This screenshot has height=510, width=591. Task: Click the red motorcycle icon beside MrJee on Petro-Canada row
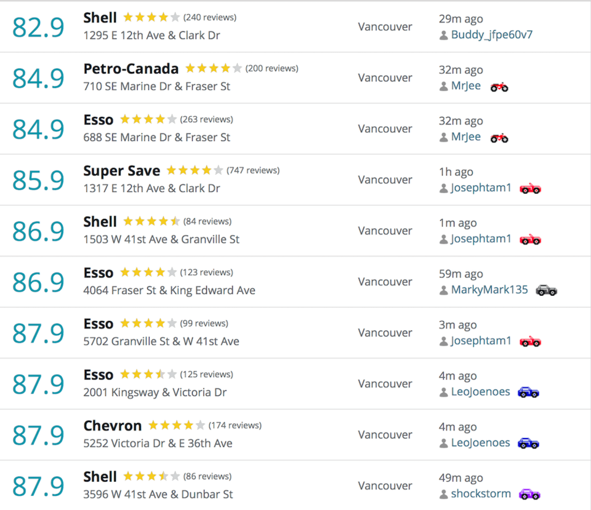(x=499, y=87)
